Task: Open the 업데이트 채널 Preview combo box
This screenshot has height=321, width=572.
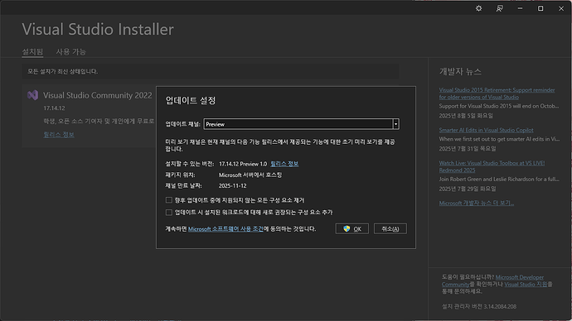Action: [x=301, y=124]
